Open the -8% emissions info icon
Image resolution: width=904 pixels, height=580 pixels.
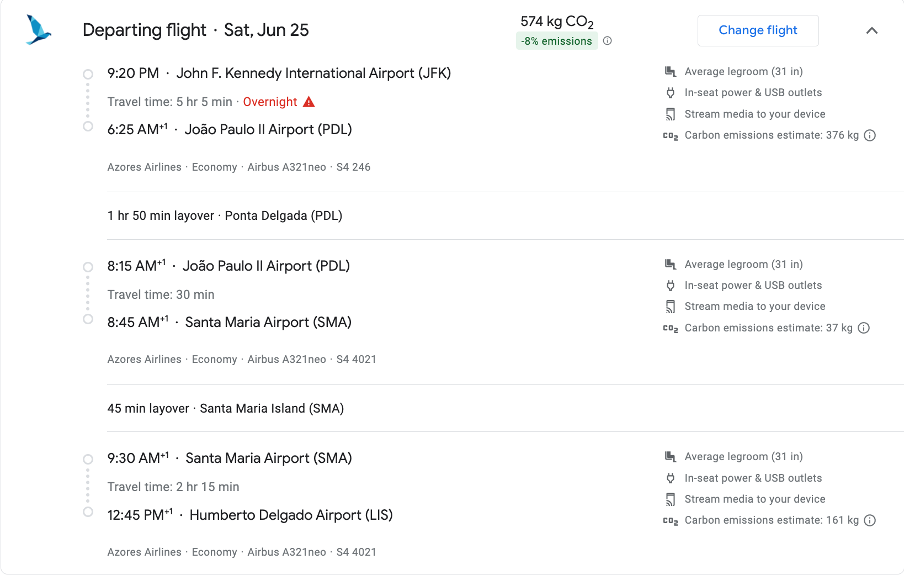[608, 41]
